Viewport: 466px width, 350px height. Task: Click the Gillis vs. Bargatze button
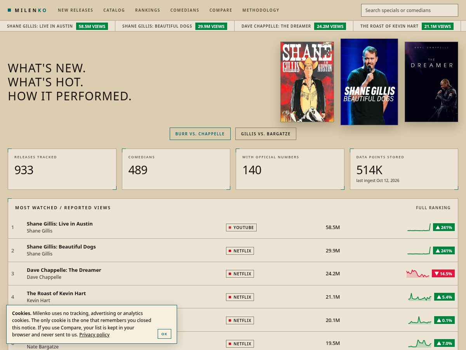(266, 134)
